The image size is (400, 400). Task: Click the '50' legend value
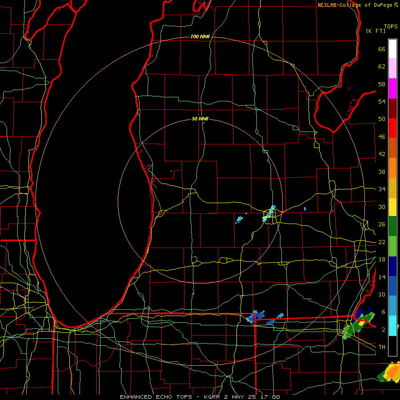(x=382, y=119)
